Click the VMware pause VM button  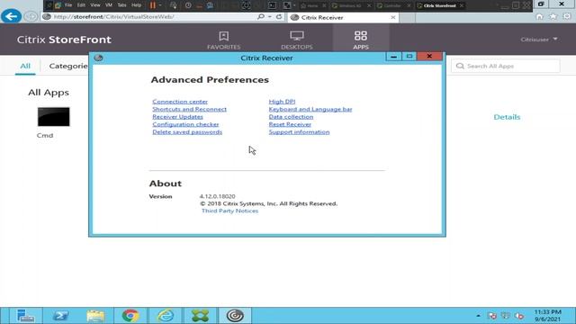153,5
